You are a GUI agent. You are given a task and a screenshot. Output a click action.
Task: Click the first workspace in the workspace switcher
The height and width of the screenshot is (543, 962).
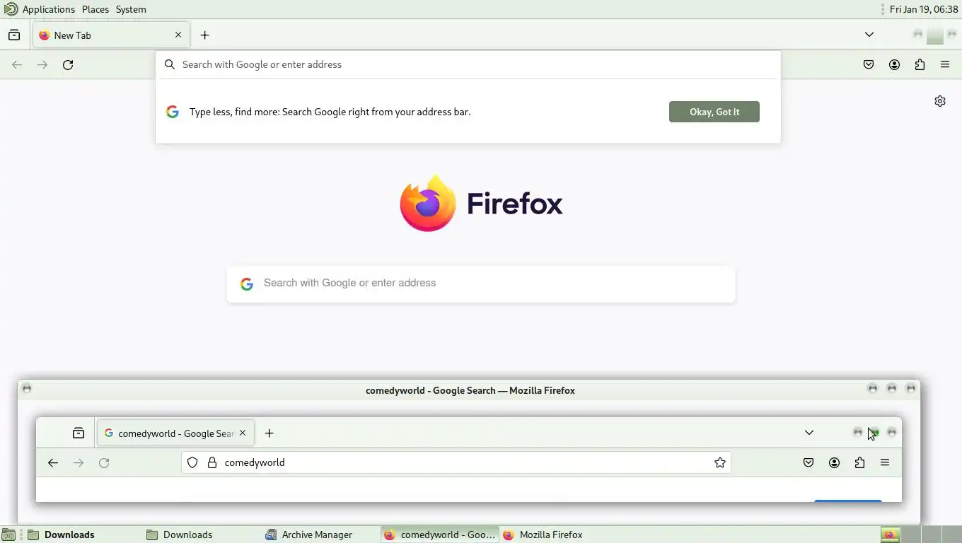(890, 535)
